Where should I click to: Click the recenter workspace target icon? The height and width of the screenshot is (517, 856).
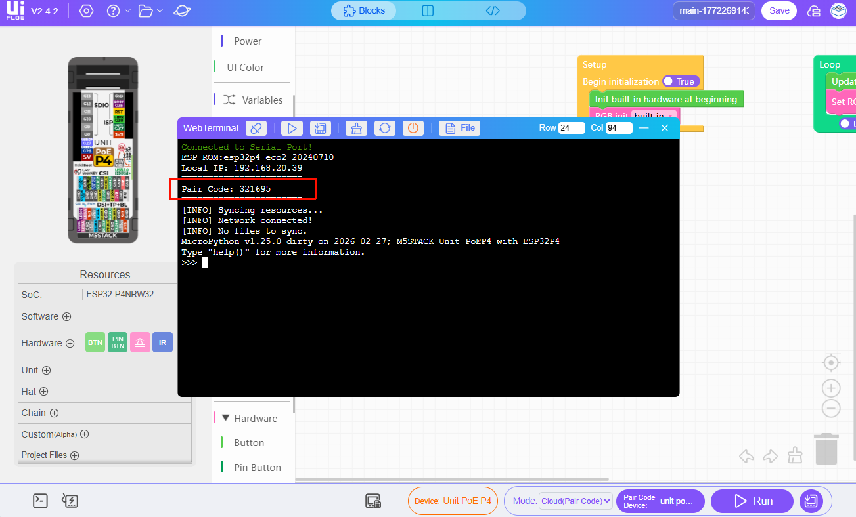pyautogui.click(x=831, y=363)
